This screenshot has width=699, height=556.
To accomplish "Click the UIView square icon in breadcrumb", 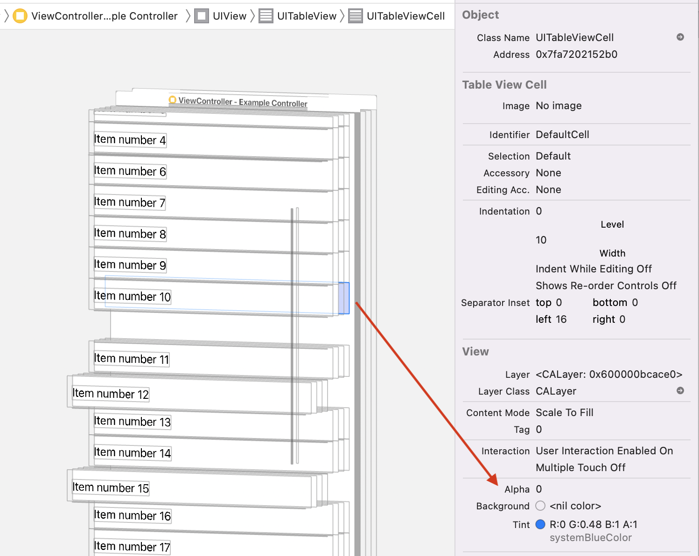I will 202,16.
